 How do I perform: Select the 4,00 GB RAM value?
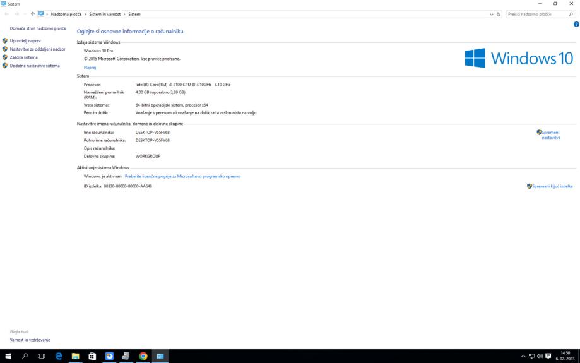coord(160,92)
